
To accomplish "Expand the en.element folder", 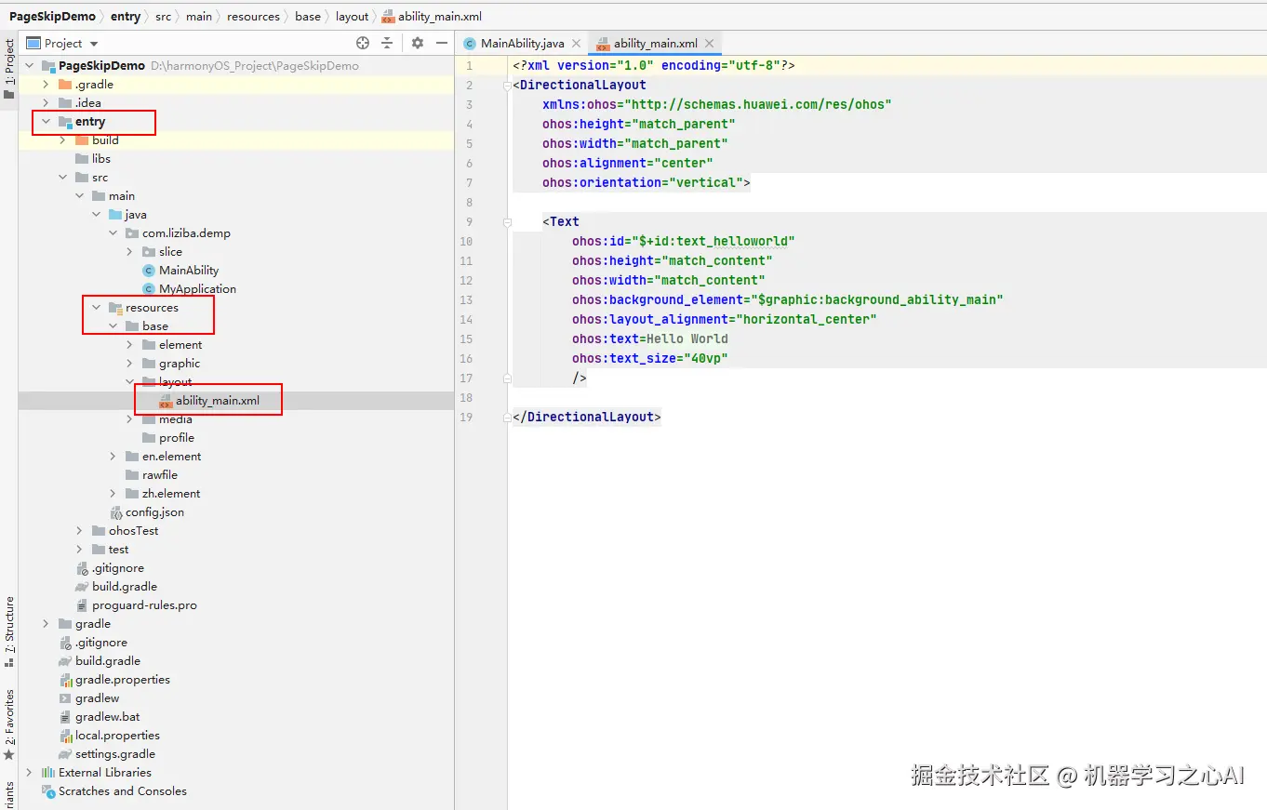I will tap(113, 457).
